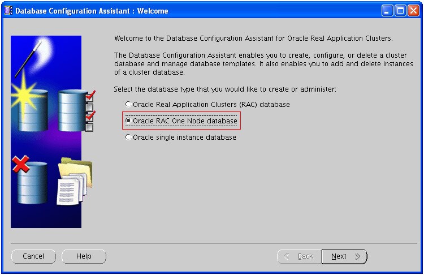Image resolution: width=424 pixels, height=275 pixels.
Task: Open Help for the assistant
Action: [84, 256]
